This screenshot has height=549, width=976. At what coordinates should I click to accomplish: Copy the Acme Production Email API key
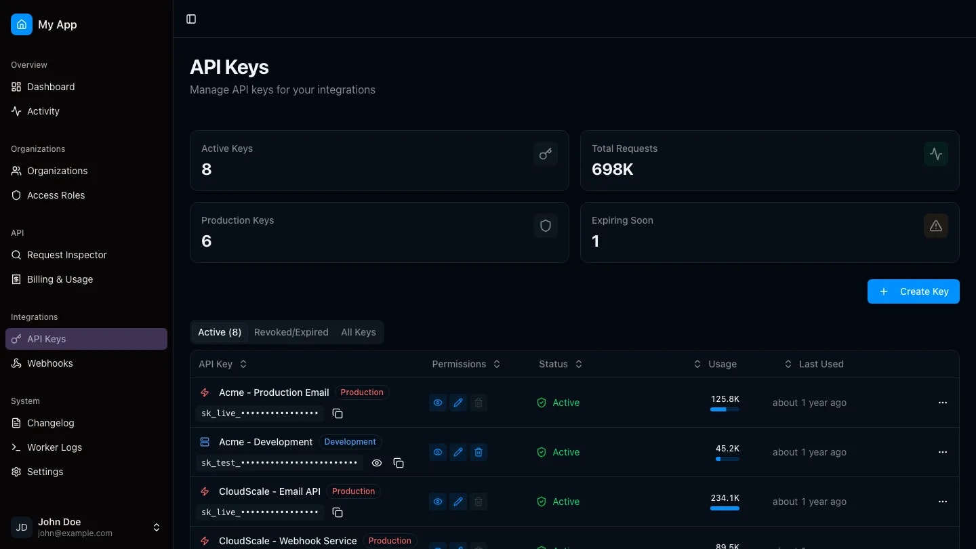[x=338, y=413]
